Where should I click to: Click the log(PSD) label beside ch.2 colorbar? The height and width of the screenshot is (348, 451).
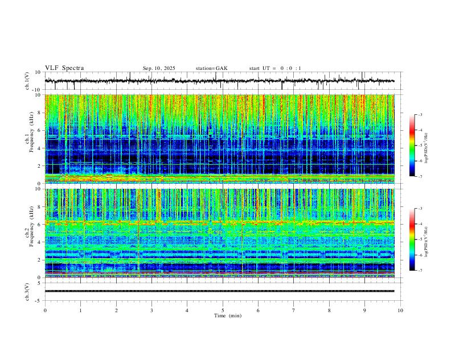[x=427, y=242]
